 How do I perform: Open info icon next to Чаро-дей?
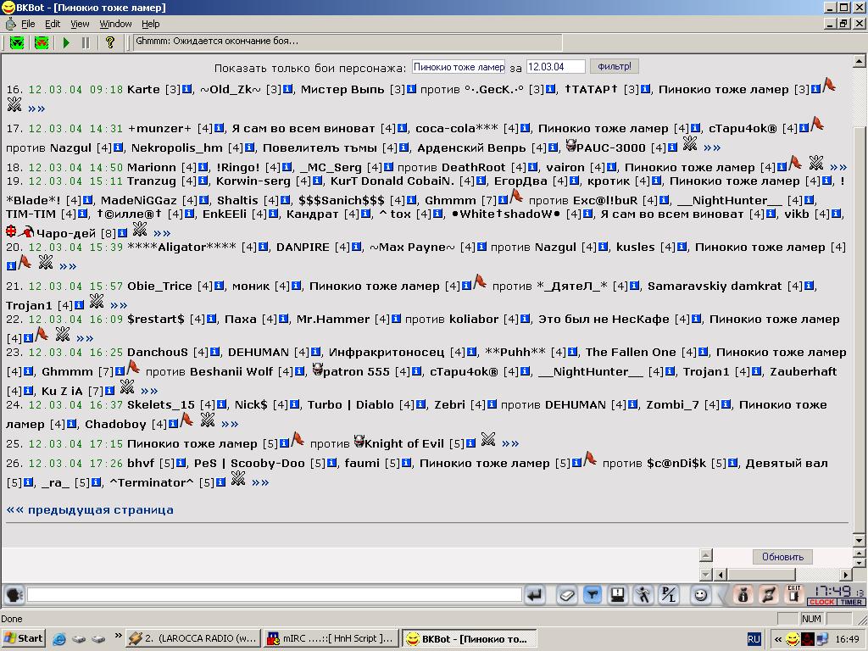coord(122,233)
